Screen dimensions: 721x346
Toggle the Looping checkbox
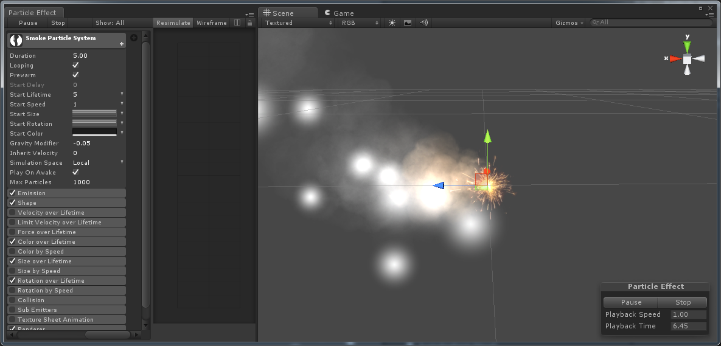(76, 65)
